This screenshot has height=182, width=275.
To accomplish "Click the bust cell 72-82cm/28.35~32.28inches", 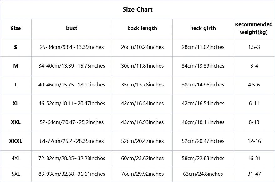I will point(72,158).
